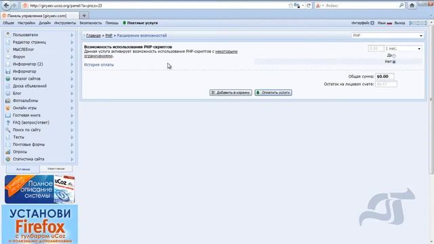Click the История оплаты link

coord(99,65)
